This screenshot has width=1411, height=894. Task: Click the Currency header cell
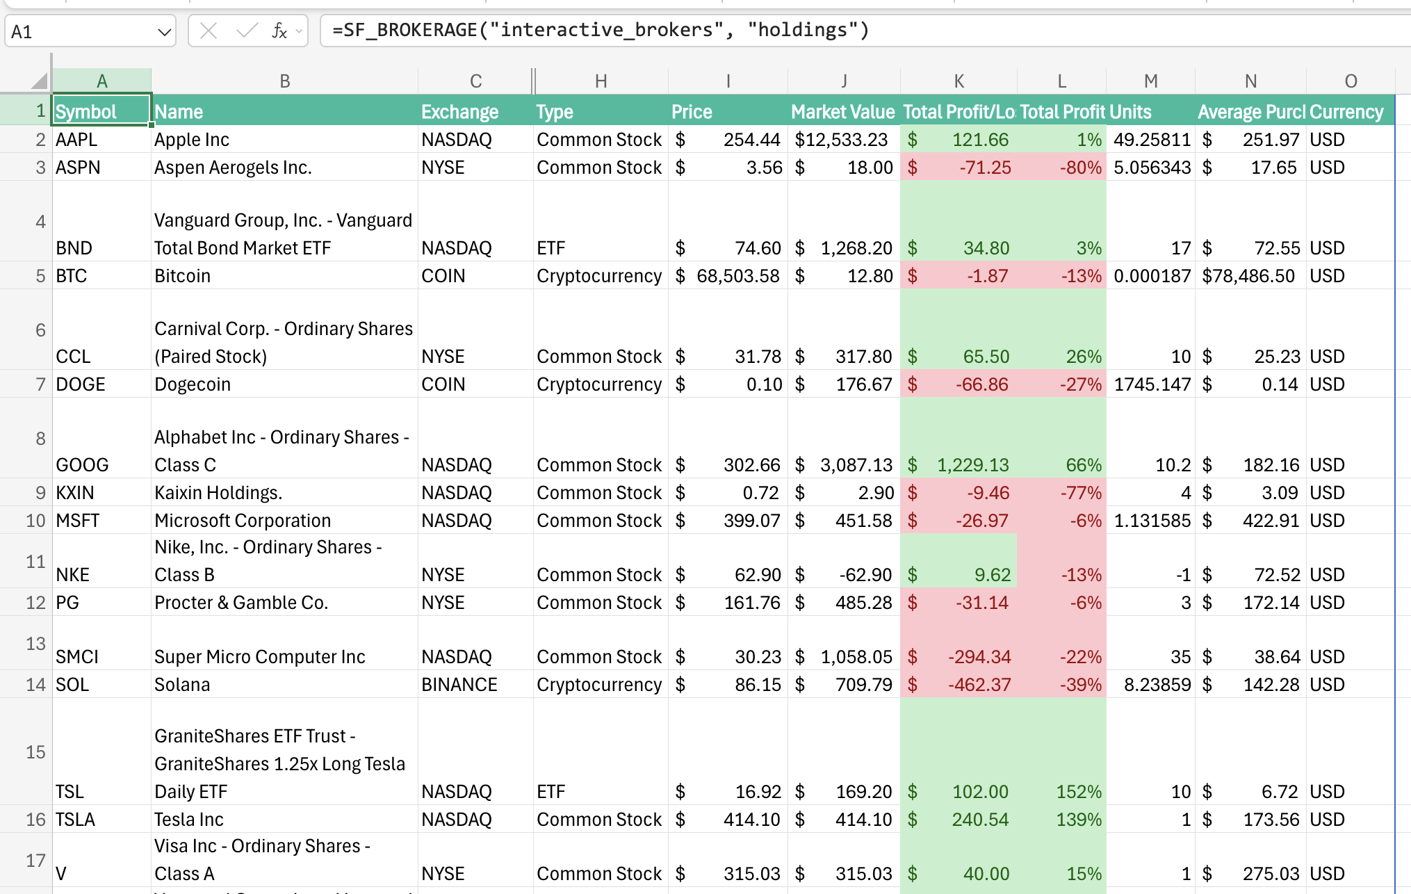[1351, 111]
